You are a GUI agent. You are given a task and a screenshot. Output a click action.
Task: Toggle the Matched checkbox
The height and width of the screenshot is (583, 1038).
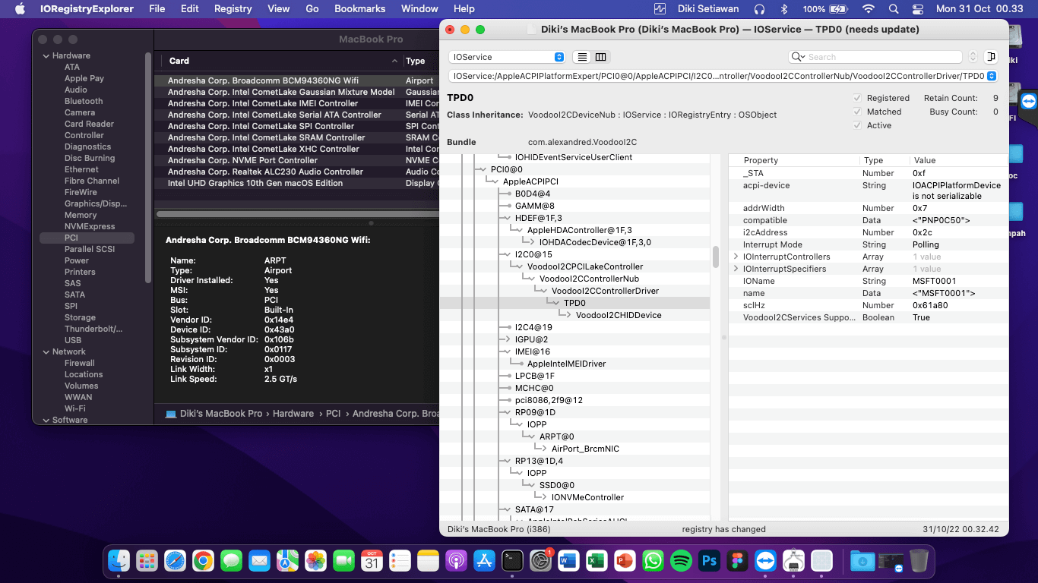point(857,112)
